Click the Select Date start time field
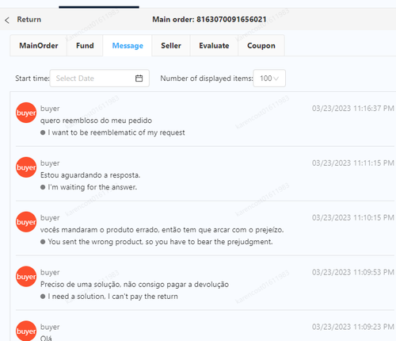 (x=100, y=79)
